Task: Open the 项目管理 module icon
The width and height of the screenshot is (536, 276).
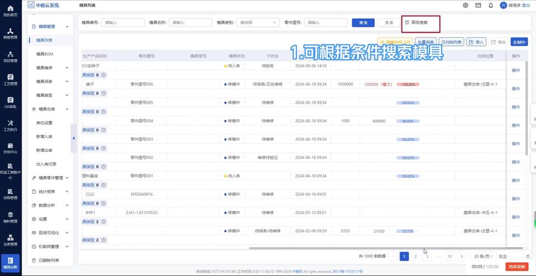Action: (11, 56)
